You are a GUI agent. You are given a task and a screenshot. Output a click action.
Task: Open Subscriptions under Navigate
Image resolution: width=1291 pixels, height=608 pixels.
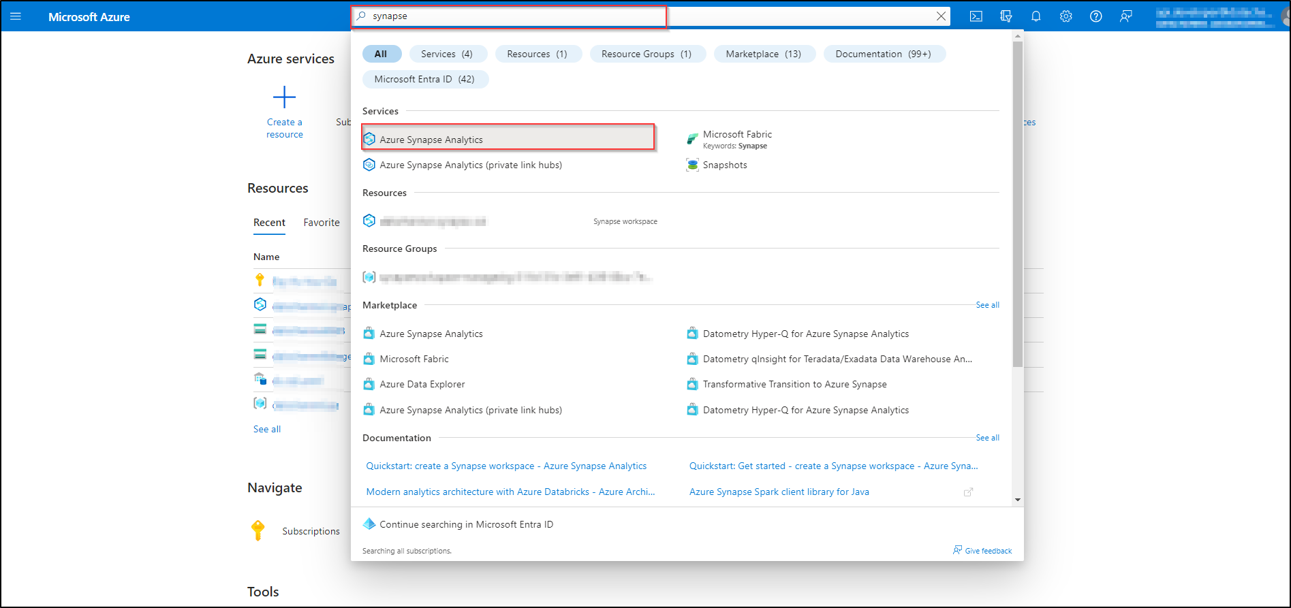coord(311,531)
